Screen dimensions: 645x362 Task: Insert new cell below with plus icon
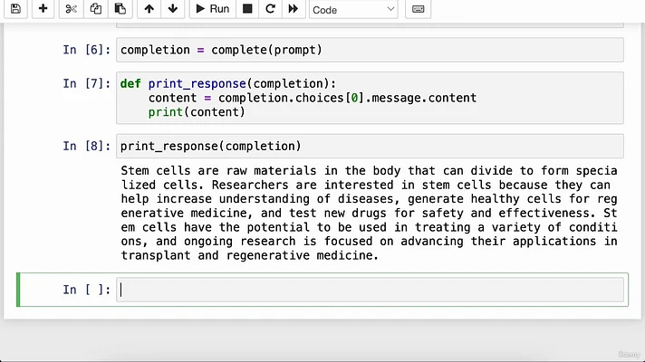(43, 9)
